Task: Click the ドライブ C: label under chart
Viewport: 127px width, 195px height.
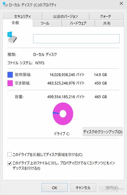Action: [62, 134]
